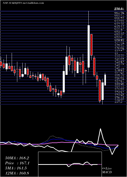Click the 203.2 price axis label

coord(118,37)
